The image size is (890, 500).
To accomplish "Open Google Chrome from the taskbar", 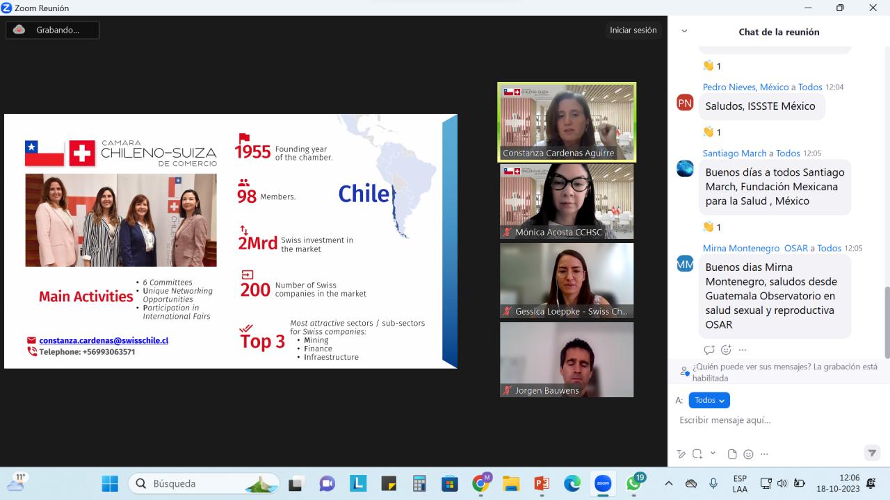I will click(x=480, y=483).
